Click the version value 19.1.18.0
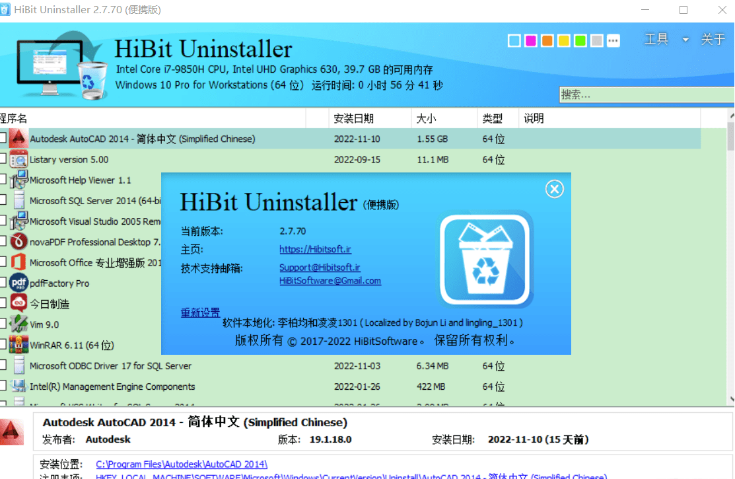 [x=330, y=439]
